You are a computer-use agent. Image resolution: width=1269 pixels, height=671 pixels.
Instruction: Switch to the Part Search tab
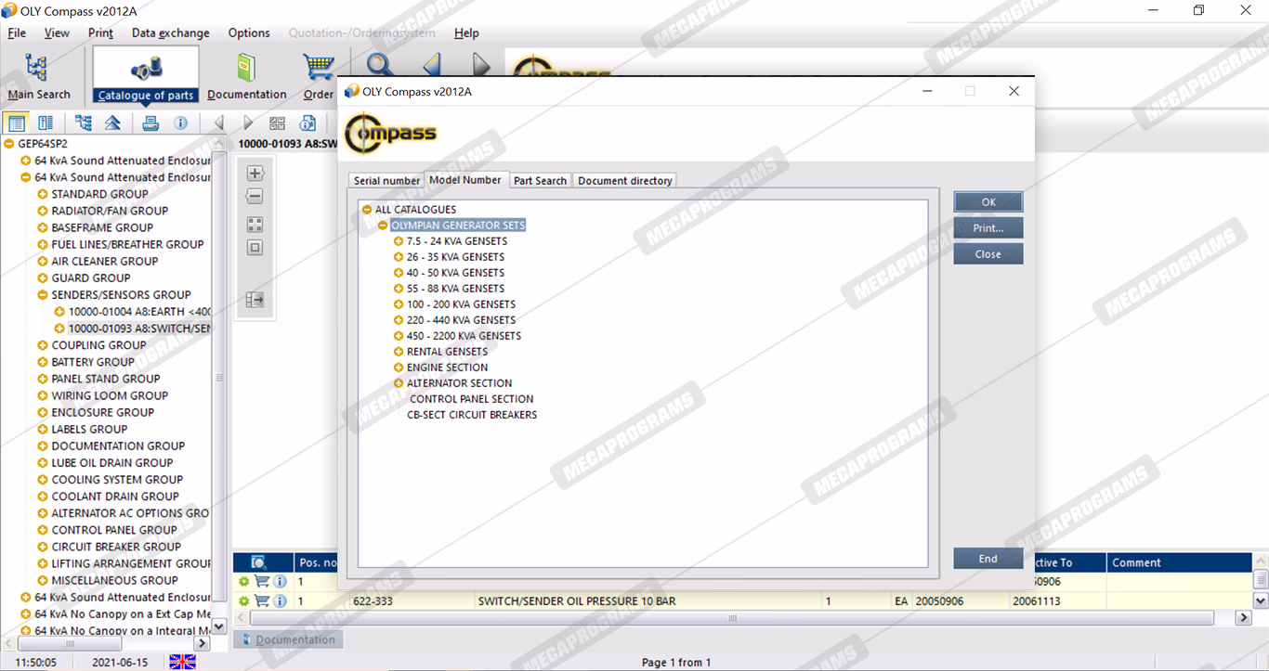point(540,181)
